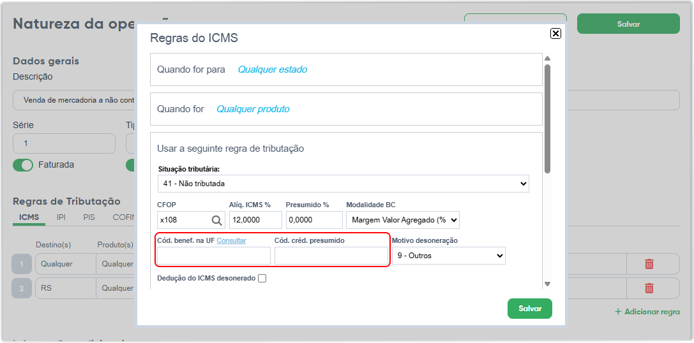
Task: Delete the RS destination rule row
Action: (649, 289)
